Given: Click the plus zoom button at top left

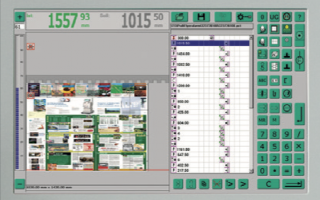Looking at the screenshot, I should pyautogui.click(x=20, y=17).
